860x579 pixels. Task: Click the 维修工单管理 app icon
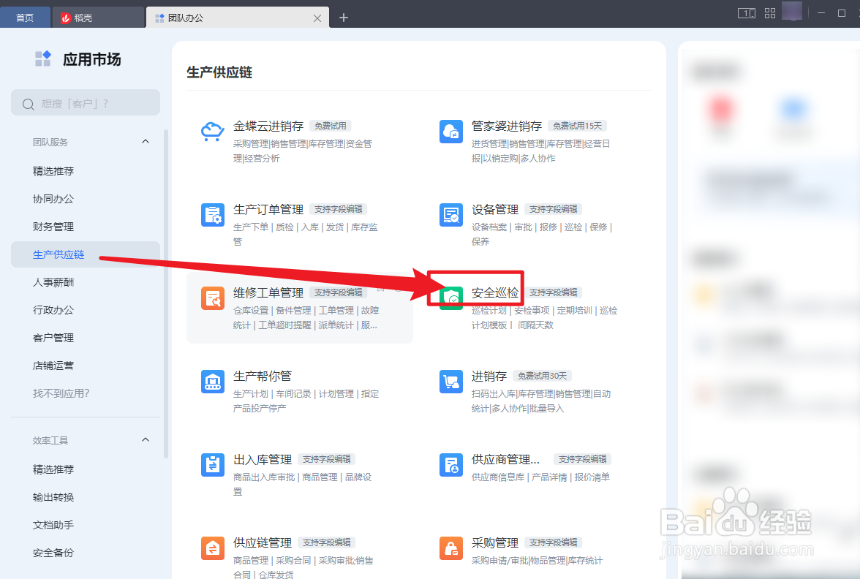[x=213, y=298]
